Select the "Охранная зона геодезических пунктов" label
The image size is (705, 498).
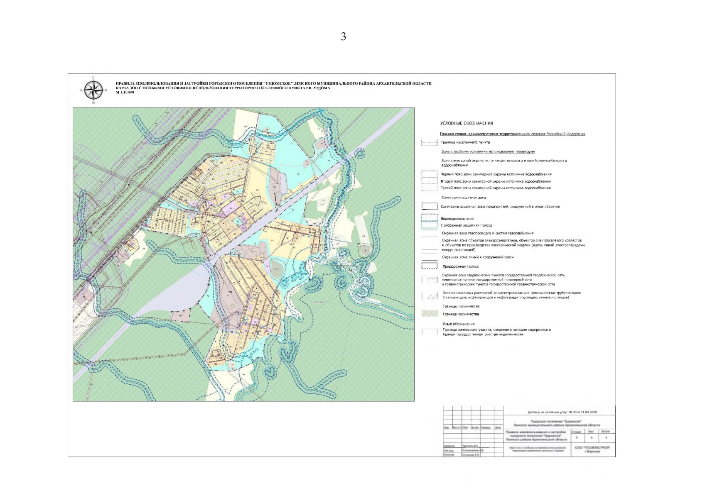(x=504, y=280)
